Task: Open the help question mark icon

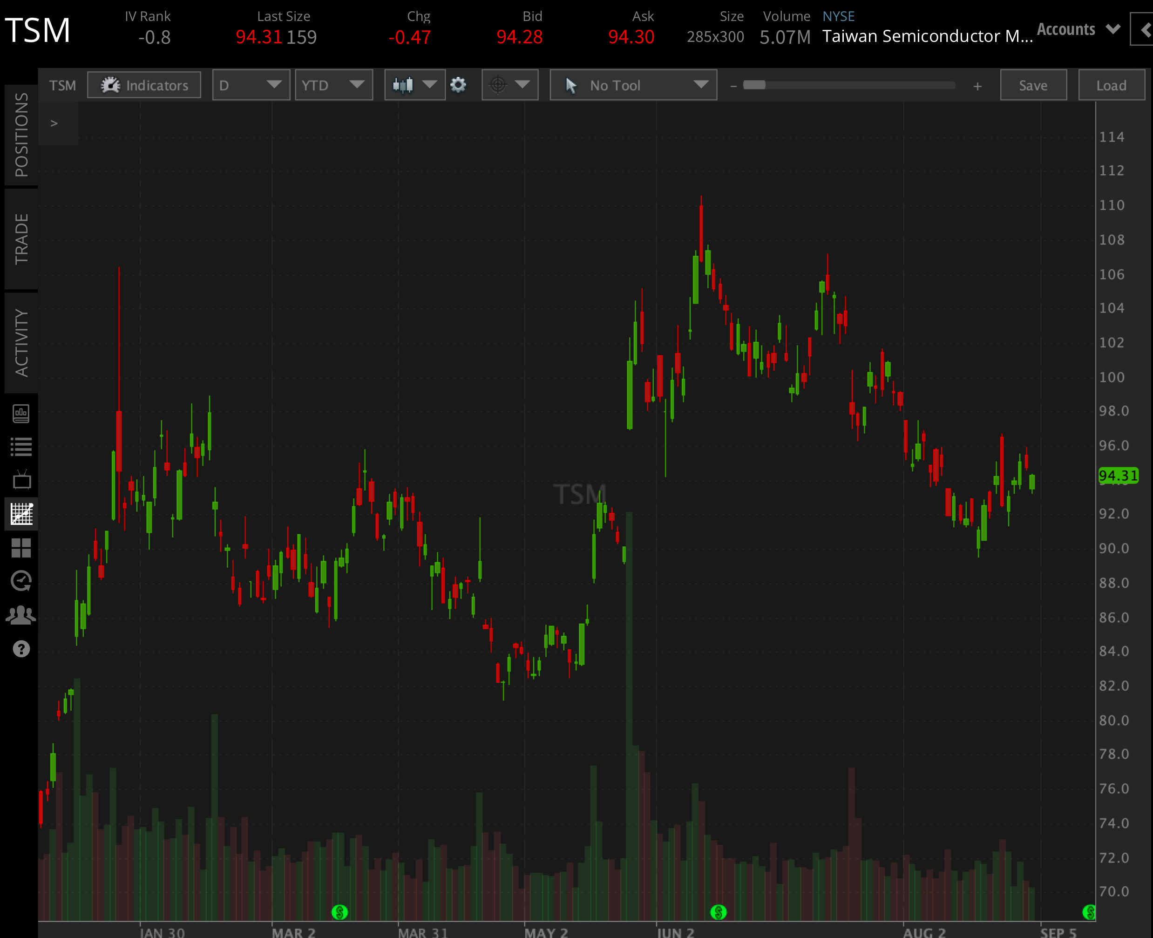Action: 20,648
